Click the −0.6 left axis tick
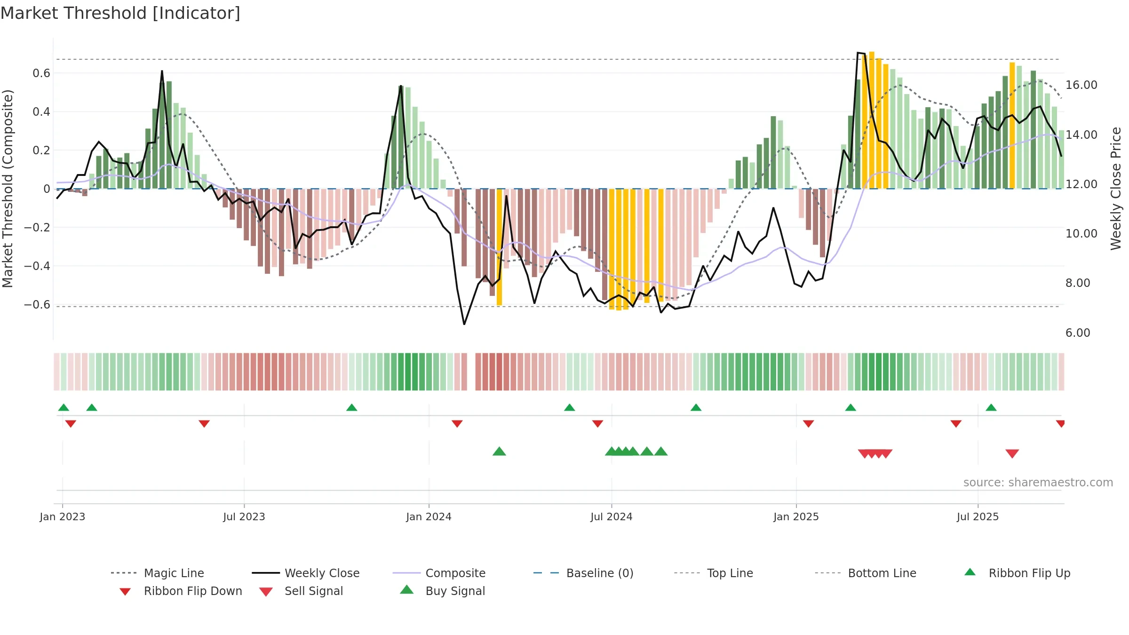Viewport: 1129px width, 635px height. coord(37,304)
